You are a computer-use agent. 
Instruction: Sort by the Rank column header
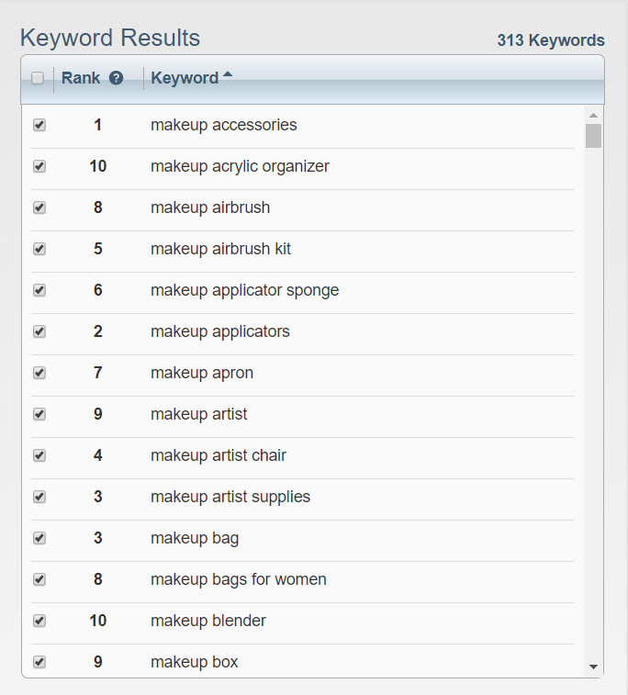click(x=81, y=78)
